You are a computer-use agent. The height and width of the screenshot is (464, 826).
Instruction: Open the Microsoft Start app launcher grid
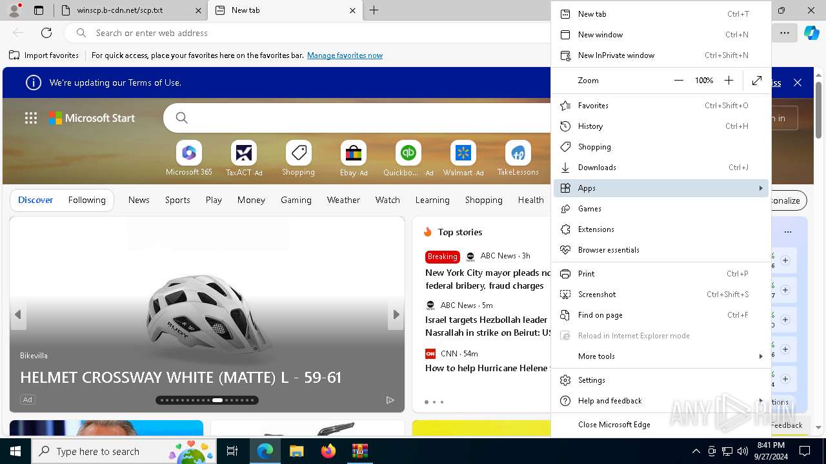click(x=31, y=118)
